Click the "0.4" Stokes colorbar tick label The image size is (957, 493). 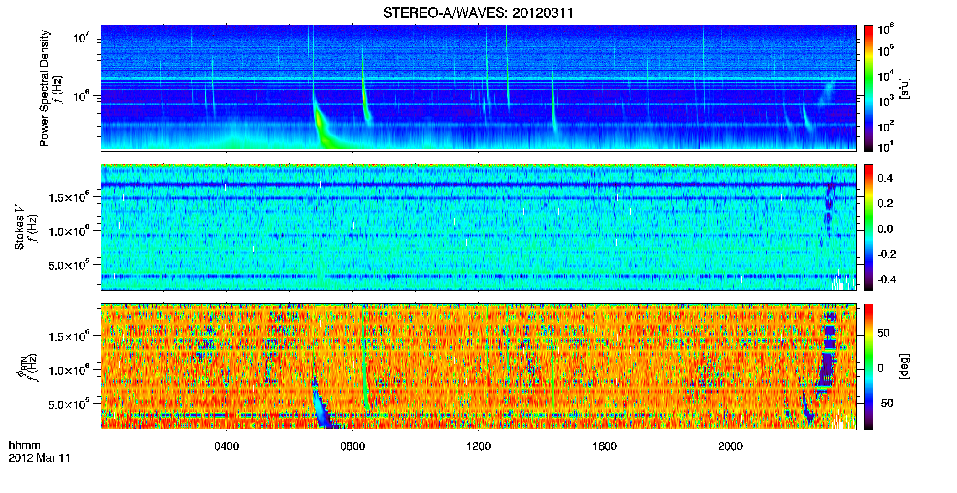[x=885, y=178]
